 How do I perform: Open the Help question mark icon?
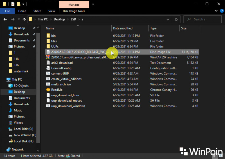pos(222,11)
